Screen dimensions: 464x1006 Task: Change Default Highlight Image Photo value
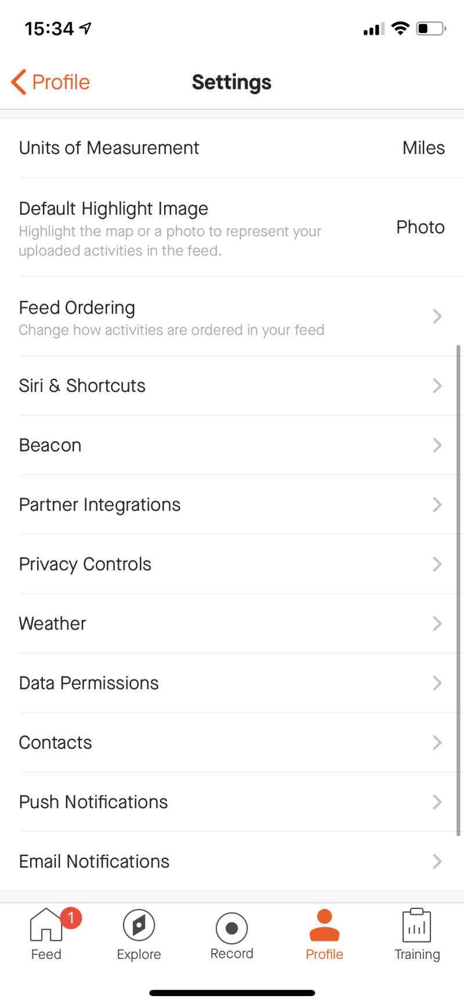click(x=420, y=227)
